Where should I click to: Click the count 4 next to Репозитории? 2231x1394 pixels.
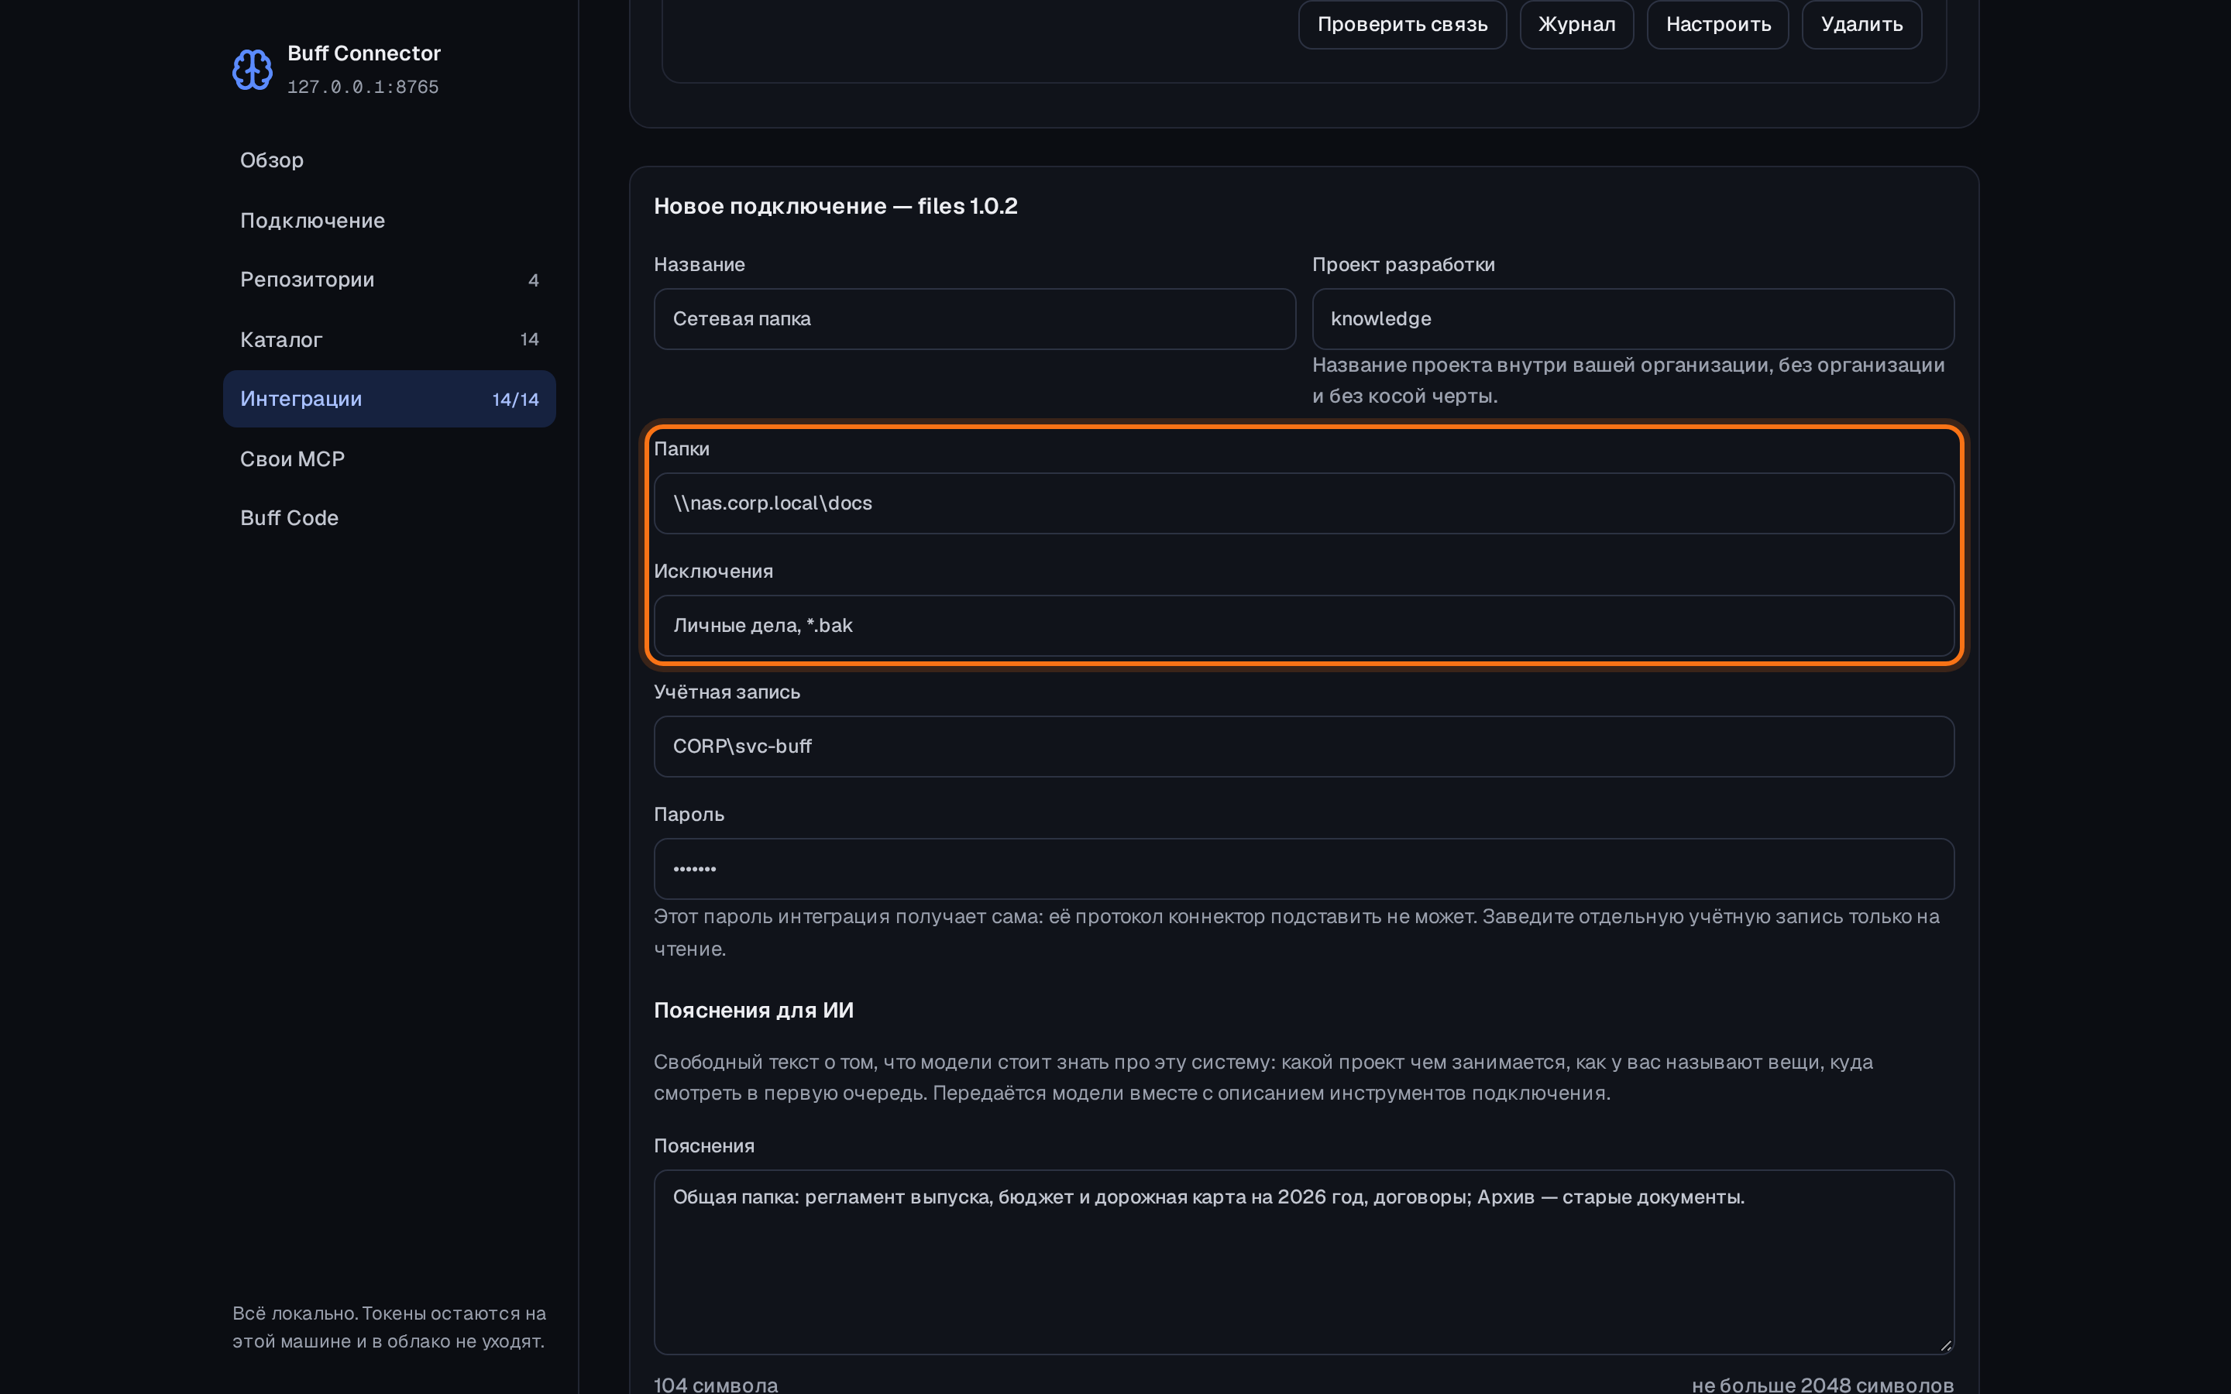pyautogui.click(x=533, y=280)
